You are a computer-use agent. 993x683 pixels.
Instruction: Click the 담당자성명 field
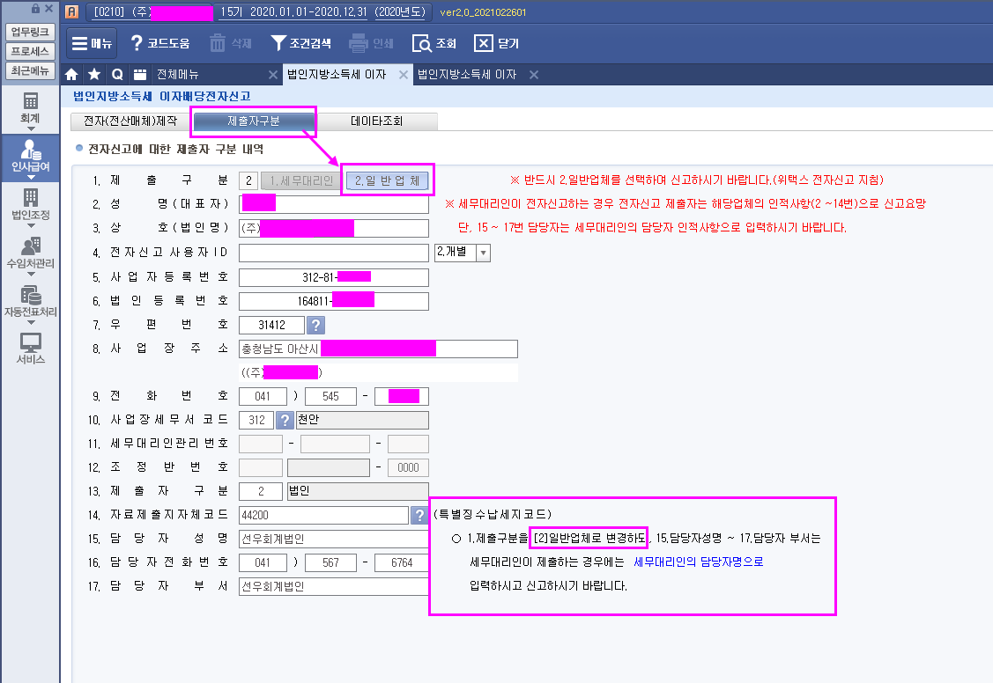(x=334, y=539)
